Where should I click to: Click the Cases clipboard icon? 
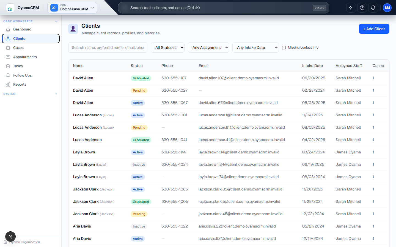pyautogui.click(x=8, y=48)
